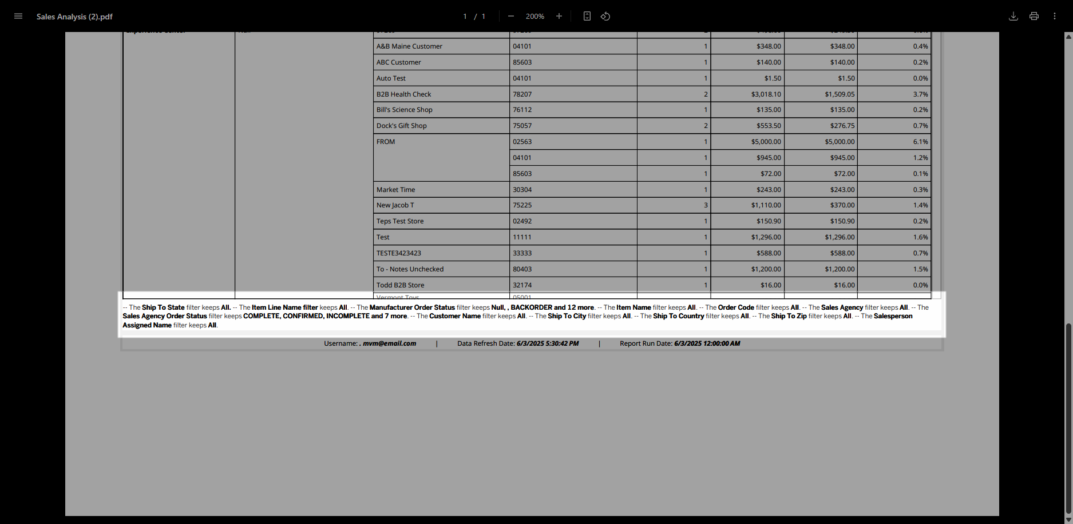The height and width of the screenshot is (524, 1073).
Task: Click the Ship To Country filter text
Action: pyautogui.click(x=678, y=316)
